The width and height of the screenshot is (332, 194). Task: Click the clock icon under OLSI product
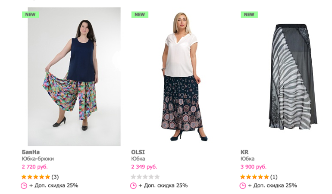tap(134, 185)
